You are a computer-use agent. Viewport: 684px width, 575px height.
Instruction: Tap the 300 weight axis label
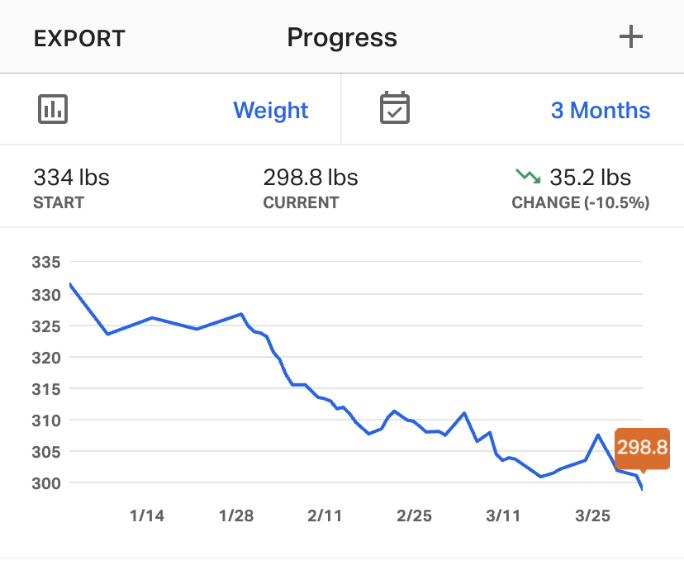46,482
